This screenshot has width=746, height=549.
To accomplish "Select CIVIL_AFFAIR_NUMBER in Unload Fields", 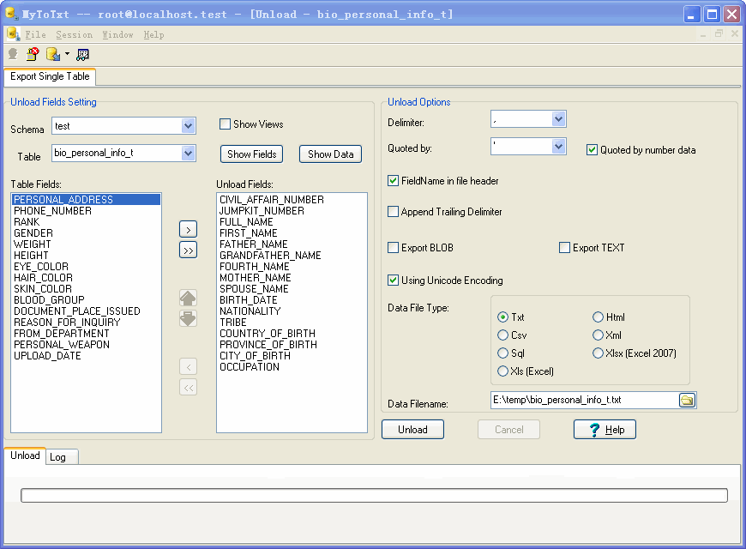I will click(292, 200).
